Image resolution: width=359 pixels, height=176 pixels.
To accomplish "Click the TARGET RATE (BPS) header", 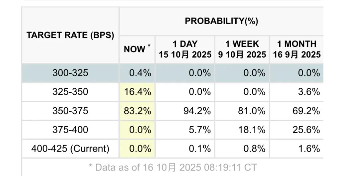I will tap(70, 35).
